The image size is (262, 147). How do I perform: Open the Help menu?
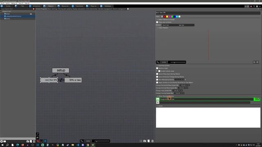point(27,3)
